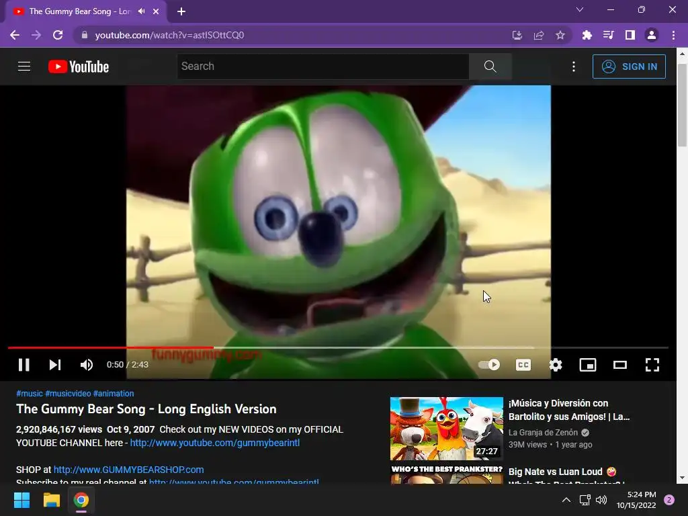Open Bartolito video thumbnail

coord(447,428)
